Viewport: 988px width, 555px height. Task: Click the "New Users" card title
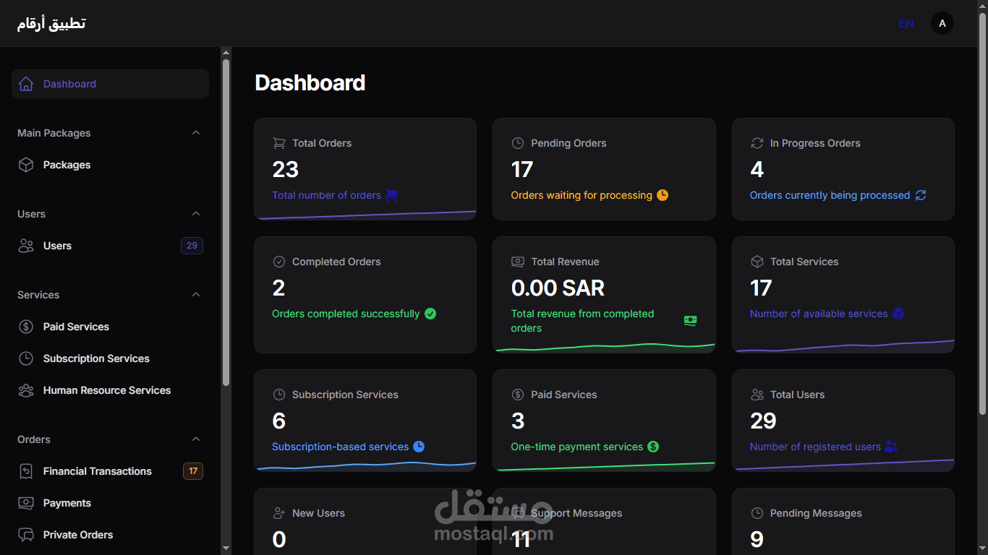coord(318,513)
